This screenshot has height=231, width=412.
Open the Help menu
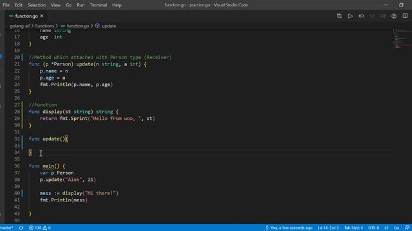(117, 5)
